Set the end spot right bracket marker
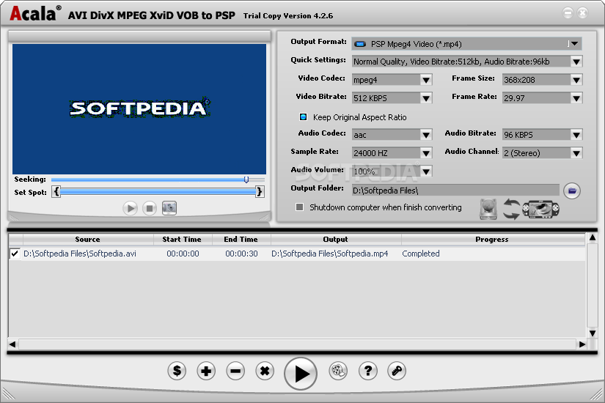Screen dimensions: 605x403 click(260, 192)
